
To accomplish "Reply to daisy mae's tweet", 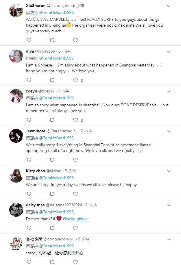I will (29, 228).
